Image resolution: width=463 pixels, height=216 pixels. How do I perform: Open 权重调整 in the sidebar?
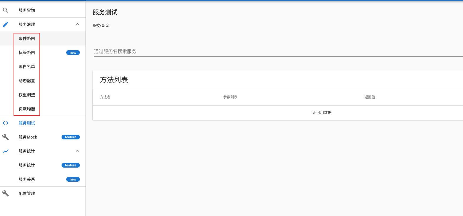click(x=27, y=95)
